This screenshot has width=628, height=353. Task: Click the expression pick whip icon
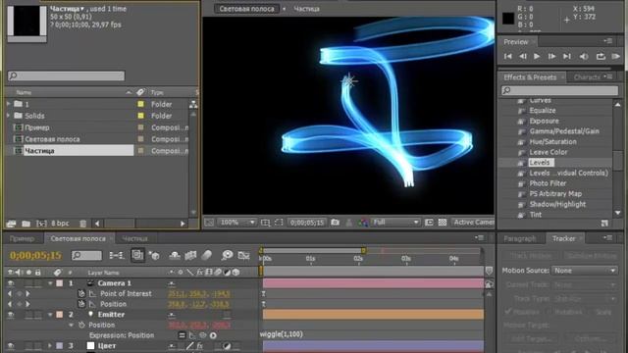203,335
